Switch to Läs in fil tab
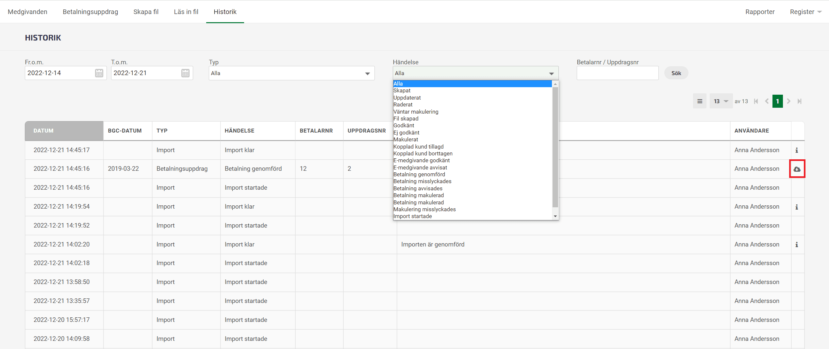The width and height of the screenshot is (829, 349). coord(186,12)
